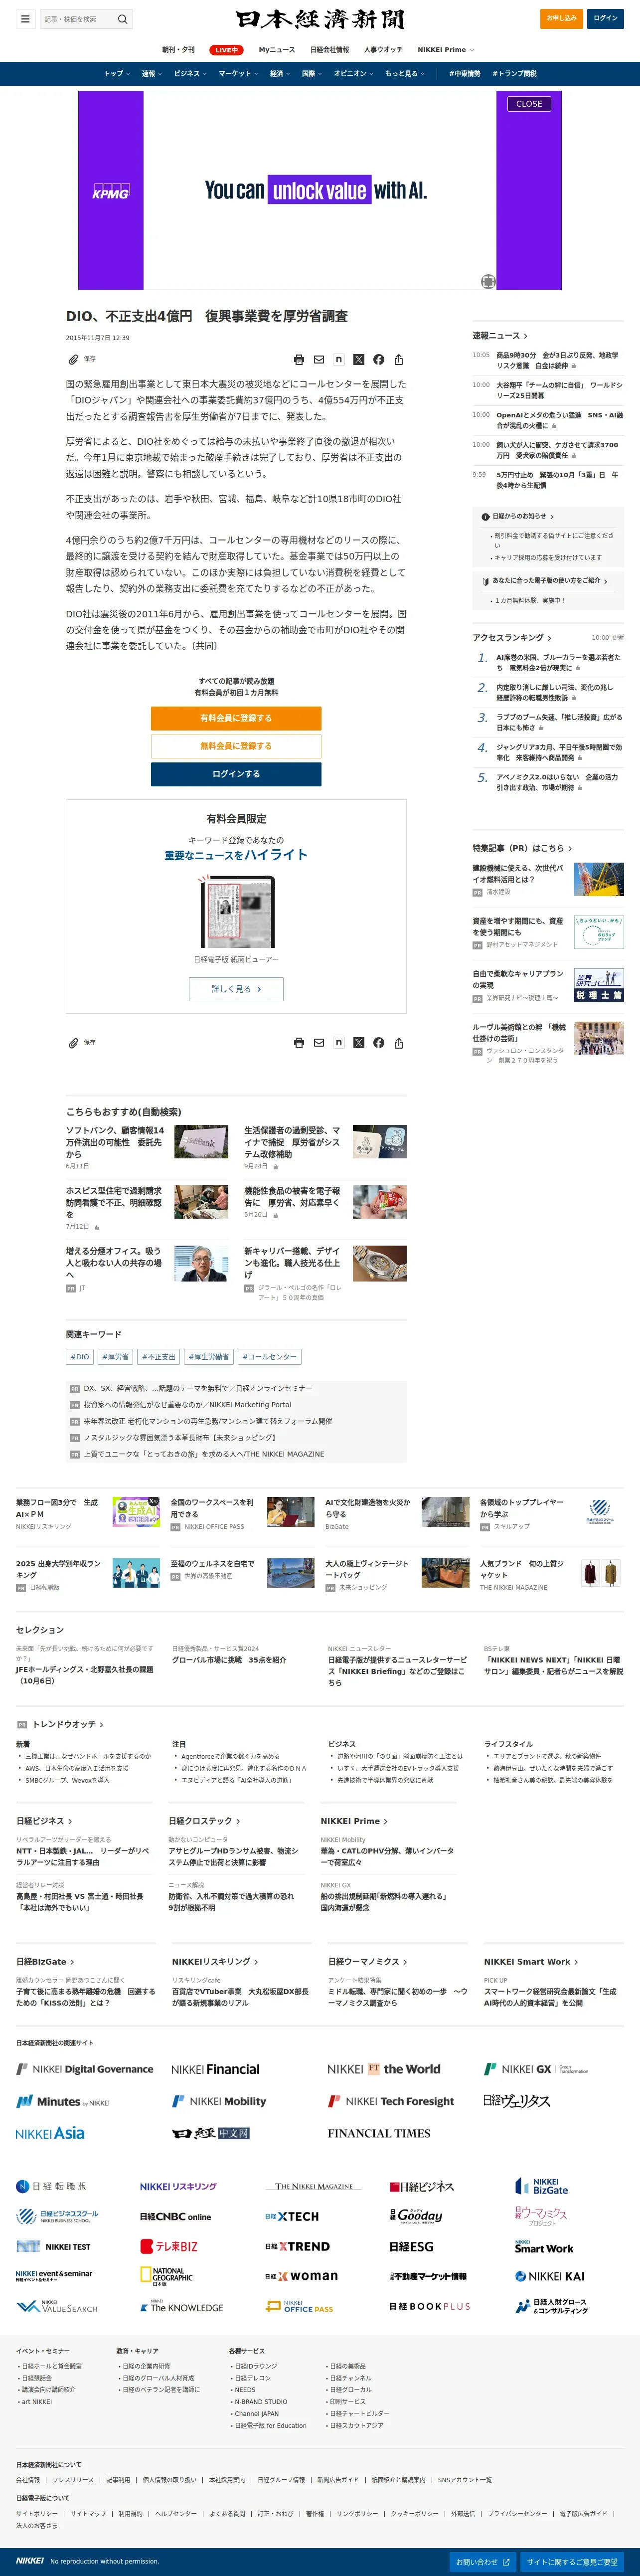Viewport: 640px width, 2576px height.
Task: Open the アクセスランキング section link
Action: pos(512,638)
